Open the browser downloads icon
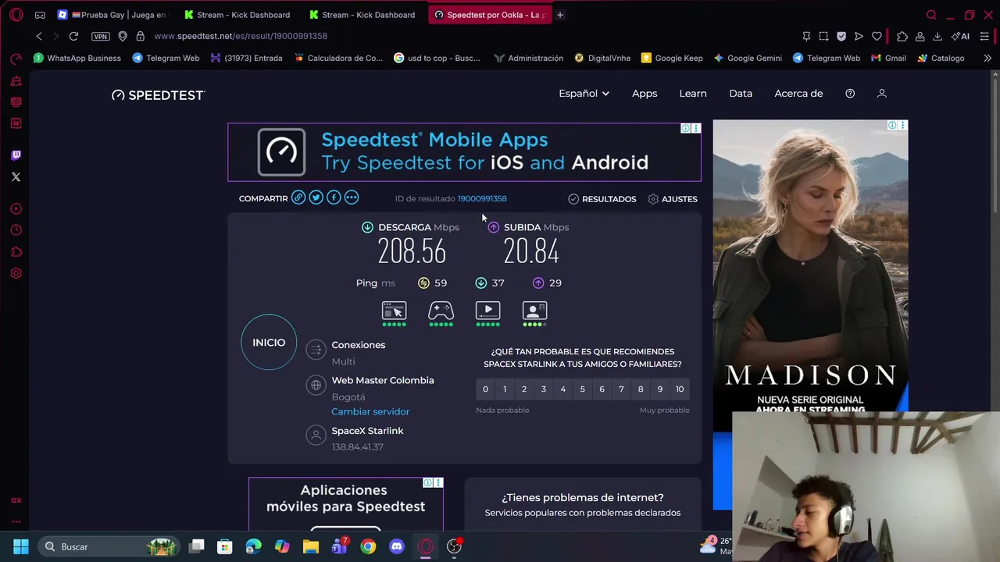This screenshot has height=562, width=1000. tap(937, 36)
